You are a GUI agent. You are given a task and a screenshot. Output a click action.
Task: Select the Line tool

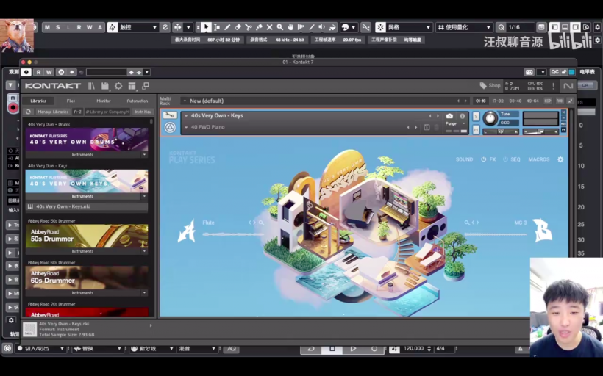(x=312, y=27)
